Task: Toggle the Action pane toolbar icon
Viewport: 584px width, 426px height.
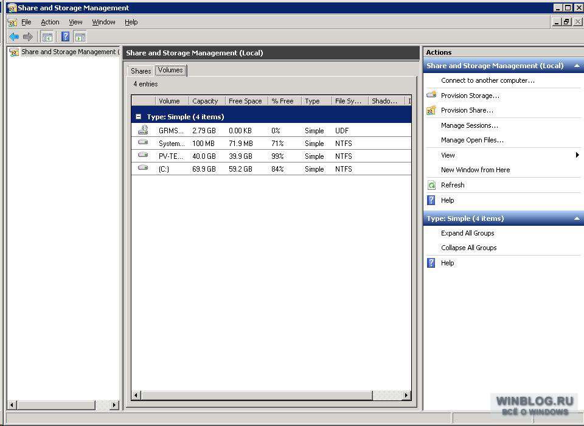Action: pos(80,37)
